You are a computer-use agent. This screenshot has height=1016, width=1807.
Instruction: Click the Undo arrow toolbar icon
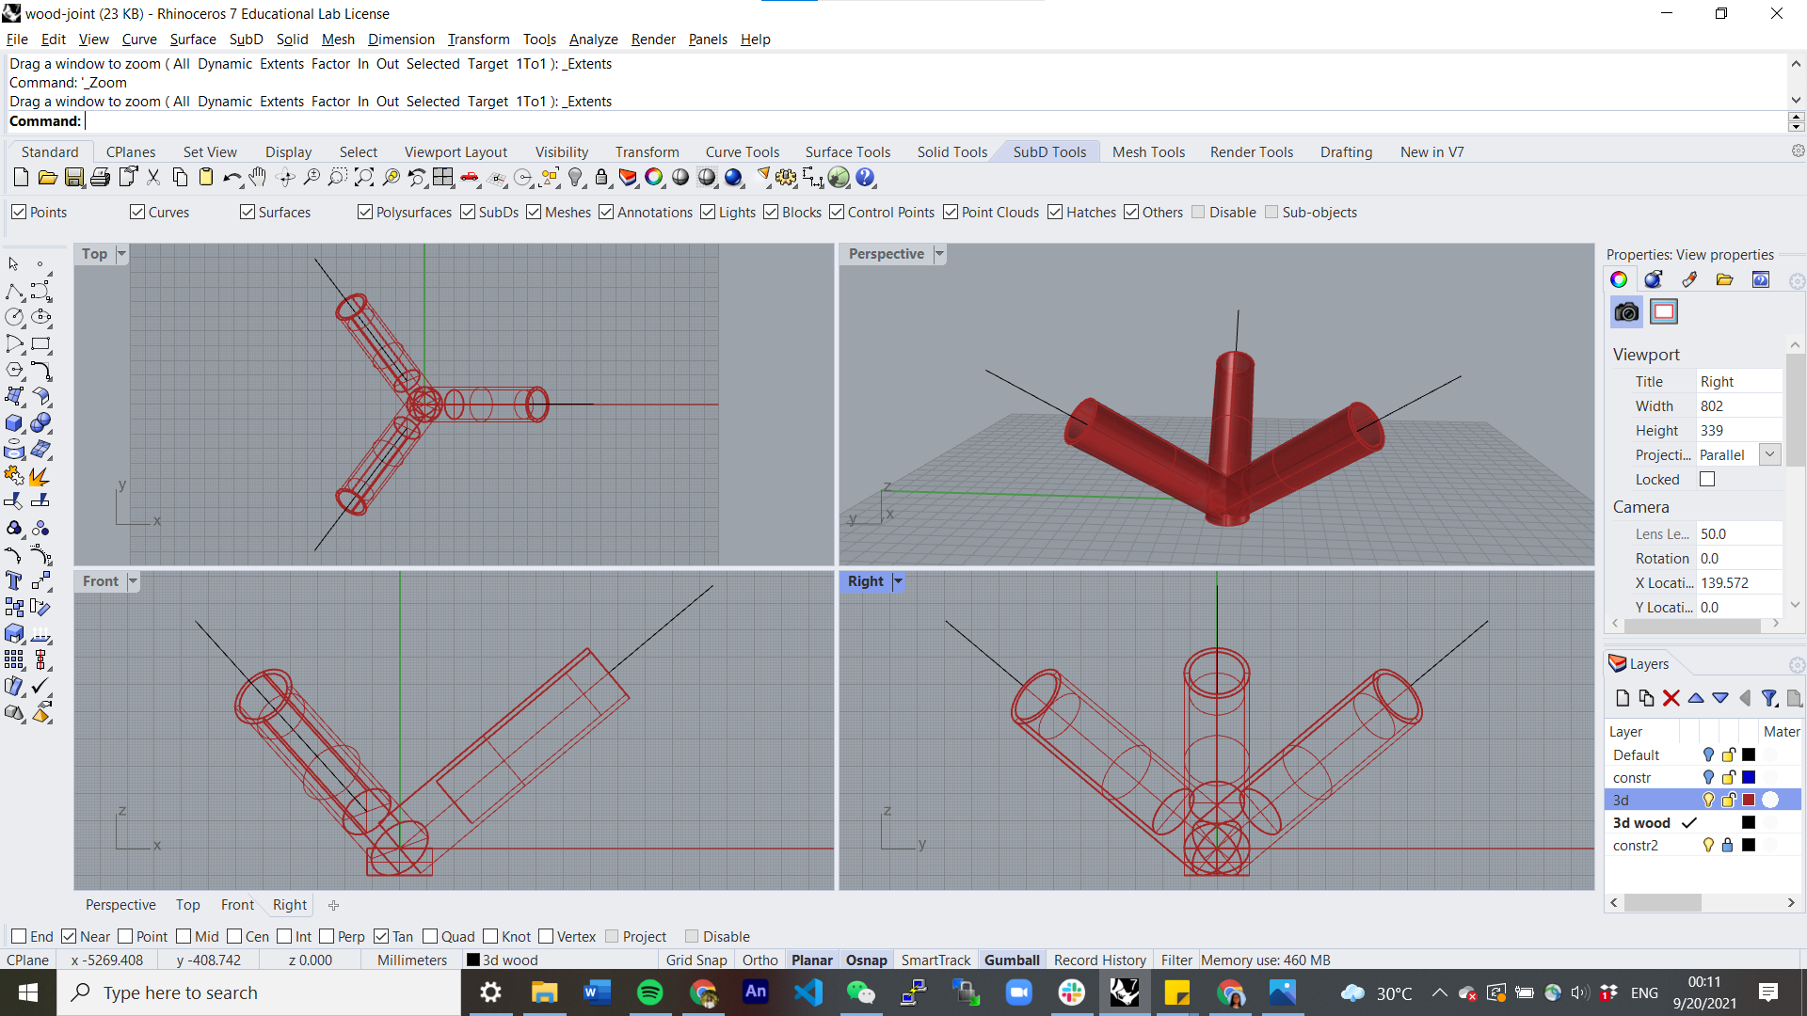[232, 178]
